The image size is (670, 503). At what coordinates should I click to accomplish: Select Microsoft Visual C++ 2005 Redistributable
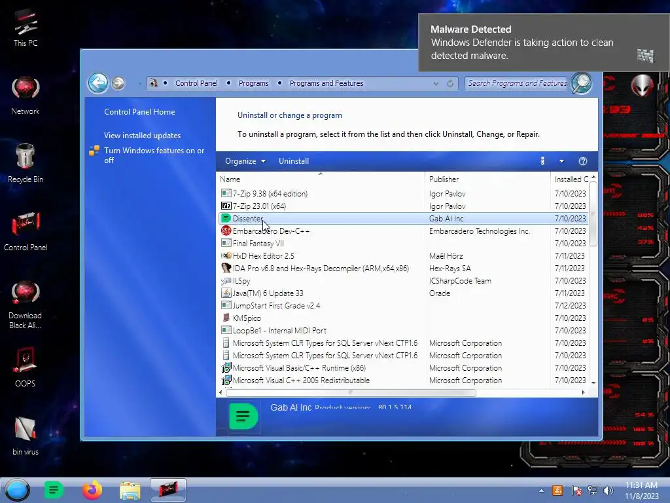pos(403,381)
